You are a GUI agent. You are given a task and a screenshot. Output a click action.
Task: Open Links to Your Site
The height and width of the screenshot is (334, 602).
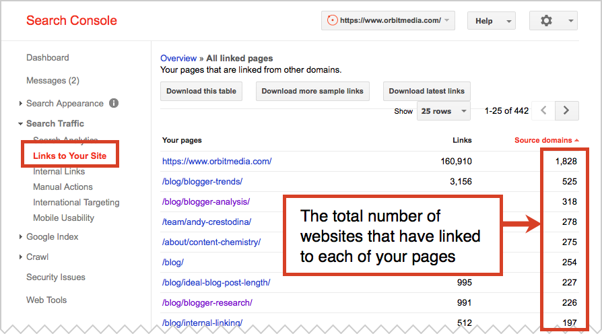tap(70, 156)
